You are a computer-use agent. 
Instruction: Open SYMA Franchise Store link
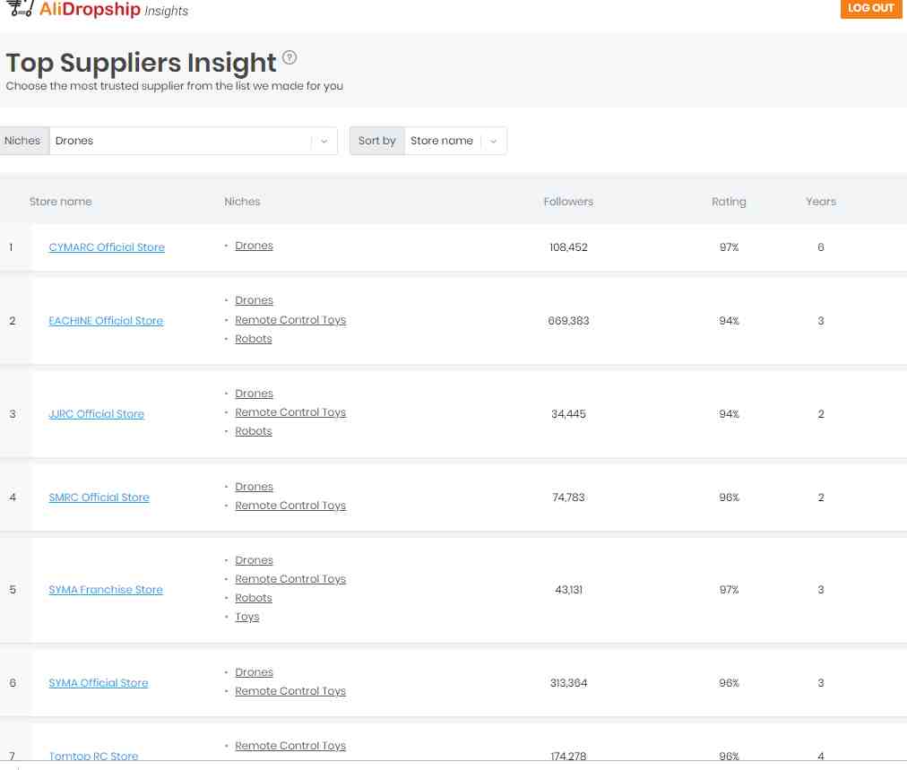click(x=106, y=590)
